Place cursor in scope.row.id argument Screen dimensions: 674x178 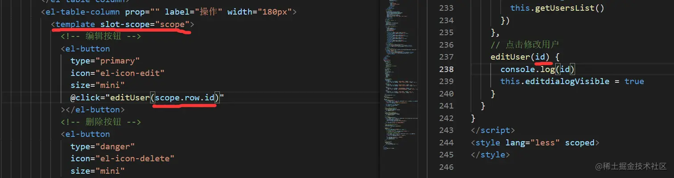[x=185, y=97]
